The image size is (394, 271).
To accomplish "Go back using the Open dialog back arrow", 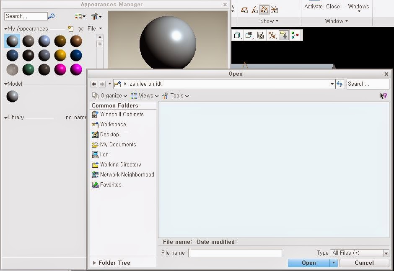I will coord(94,84).
